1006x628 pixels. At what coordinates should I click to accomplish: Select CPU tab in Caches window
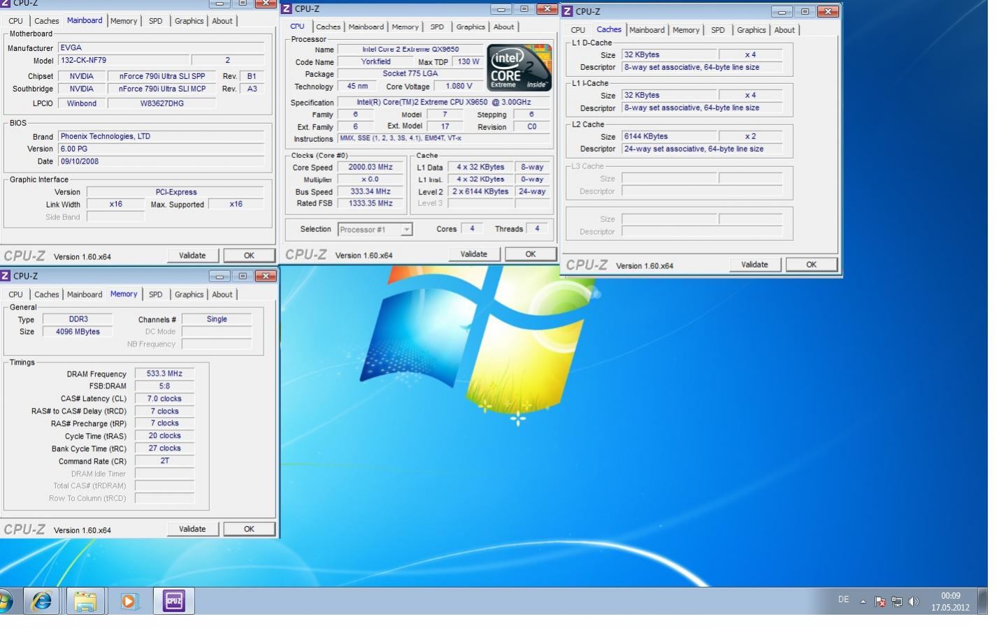click(x=577, y=30)
